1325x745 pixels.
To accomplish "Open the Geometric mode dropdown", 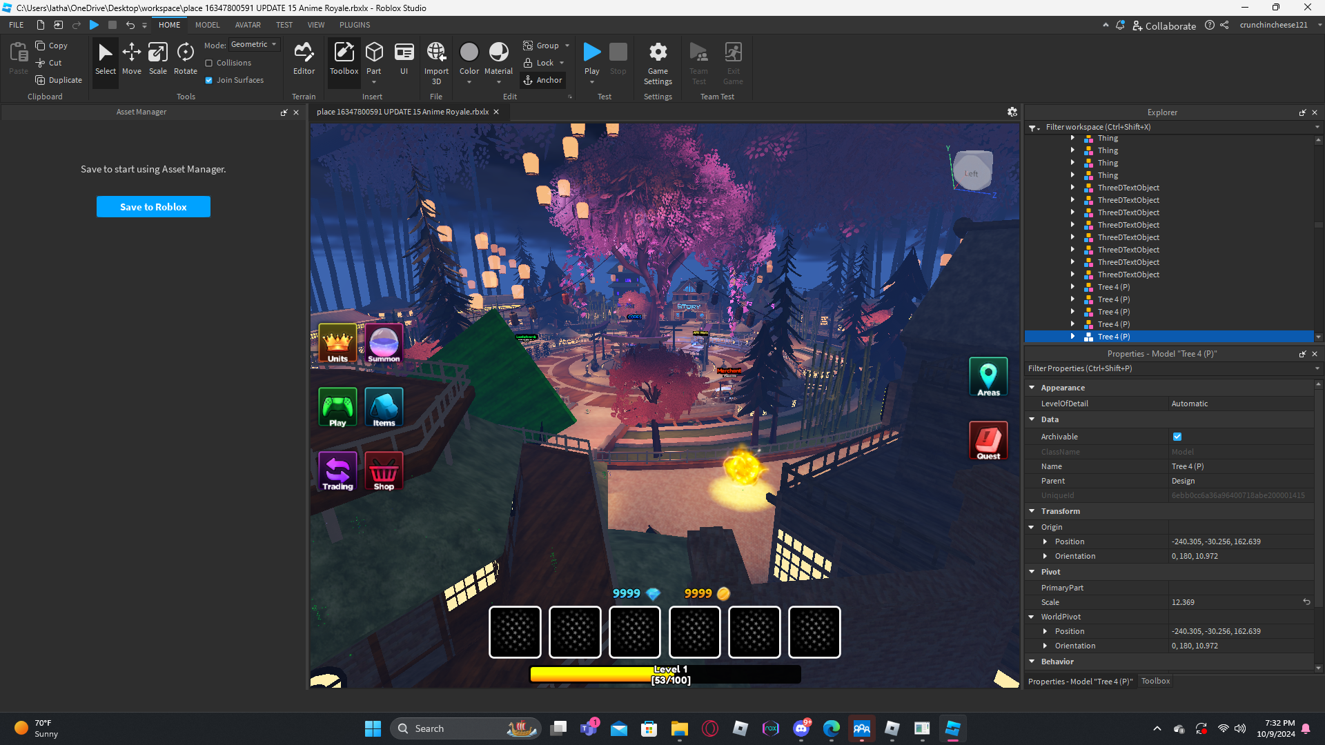I will [254, 44].
